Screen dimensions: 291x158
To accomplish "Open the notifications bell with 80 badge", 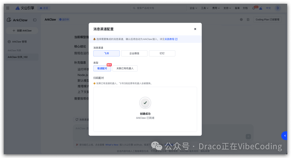I will 254,8.
